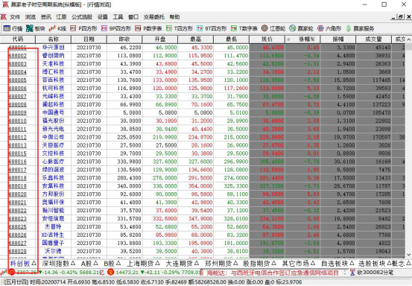The image size is (412, 286).
Task: Open the 交易委托 menu
Action: pos(154,17)
